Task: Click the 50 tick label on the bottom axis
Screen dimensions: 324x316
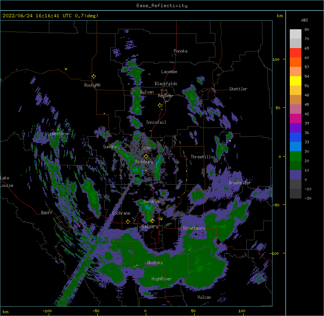Action: (193, 311)
